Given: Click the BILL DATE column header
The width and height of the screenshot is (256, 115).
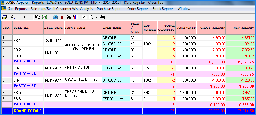Looking at the screenshot, I should pos(54,28).
